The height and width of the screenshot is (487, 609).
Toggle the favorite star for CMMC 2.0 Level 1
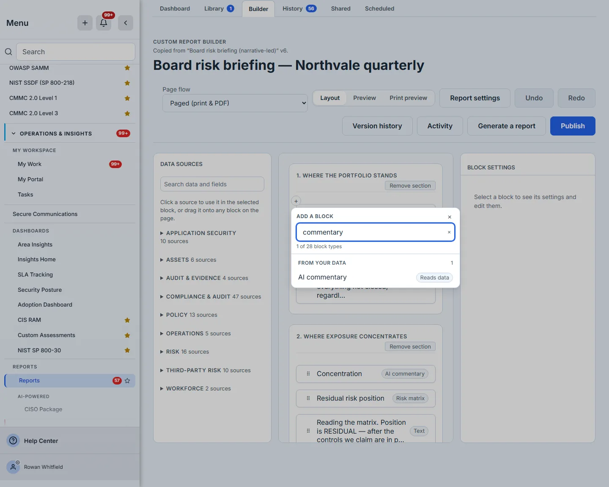[x=127, y=98]
